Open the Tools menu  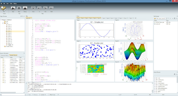click(11, 4)
